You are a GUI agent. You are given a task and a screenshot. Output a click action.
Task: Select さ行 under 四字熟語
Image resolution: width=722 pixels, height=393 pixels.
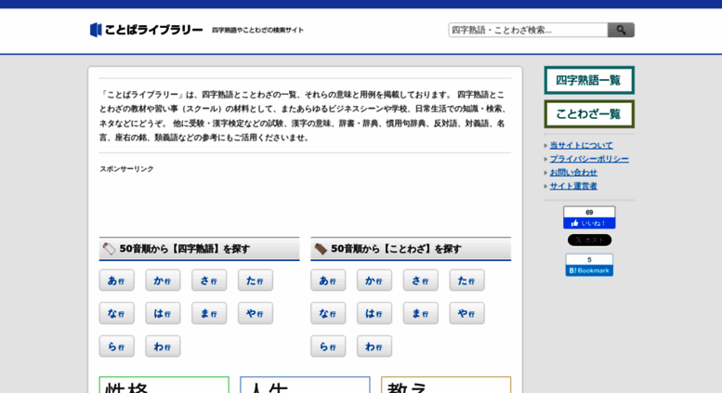pos(209,281)
